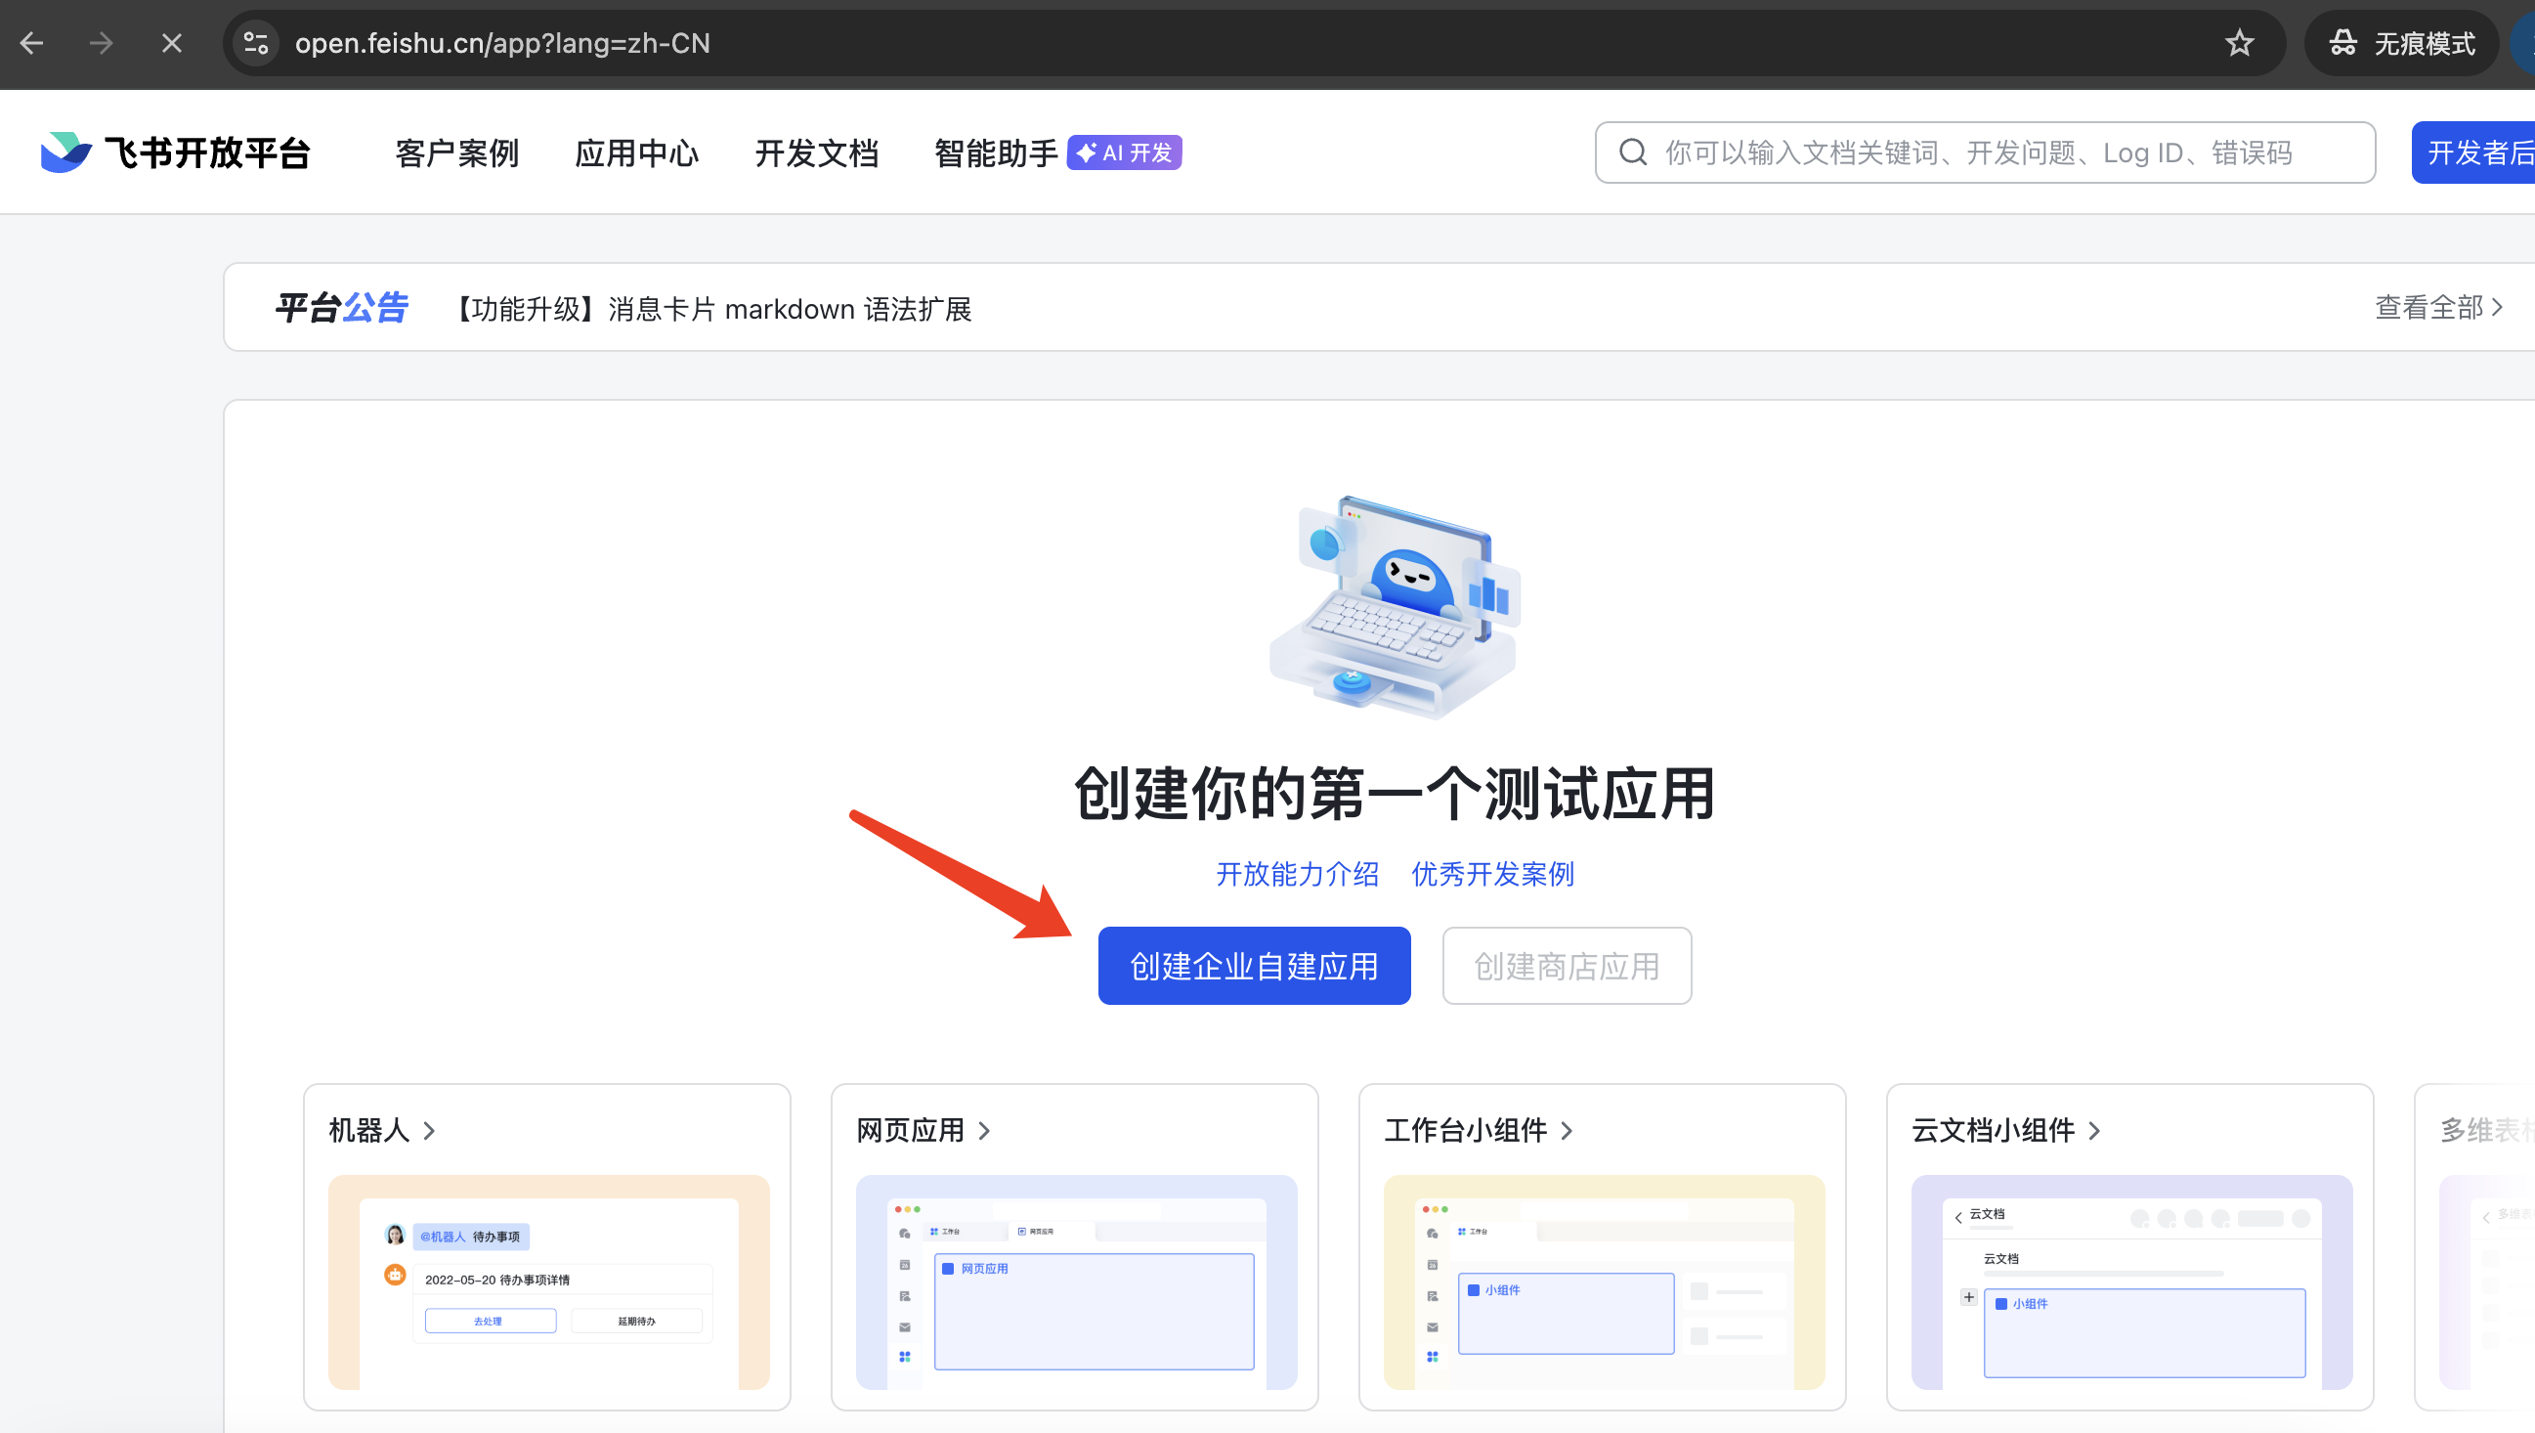
Task: Click the search magnifier icon
Action: [x=1633, y=152]
